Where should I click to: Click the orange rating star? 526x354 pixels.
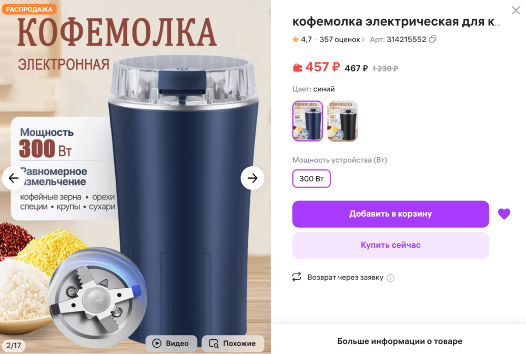pos(296,39)
